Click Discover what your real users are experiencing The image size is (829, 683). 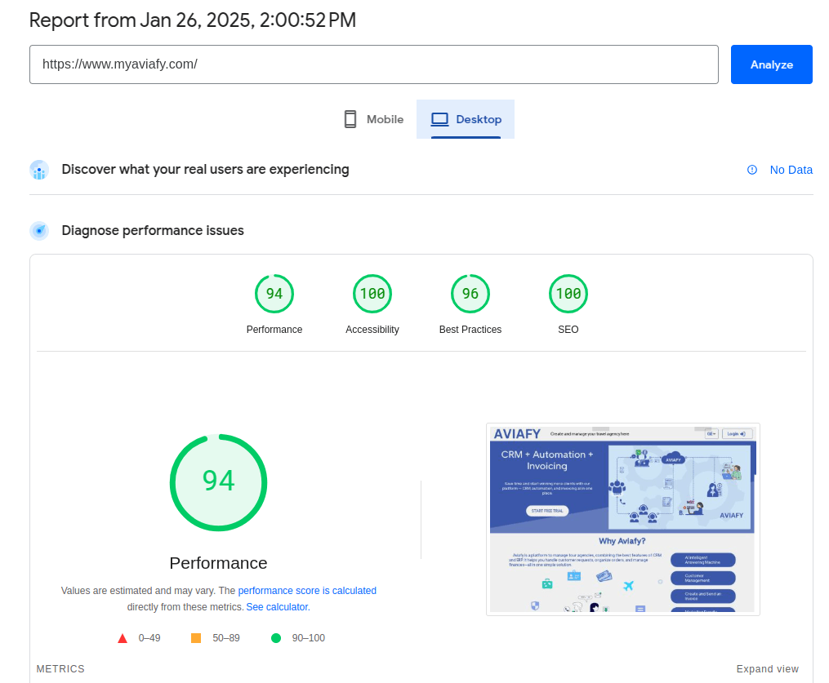(x=205, y=170)
